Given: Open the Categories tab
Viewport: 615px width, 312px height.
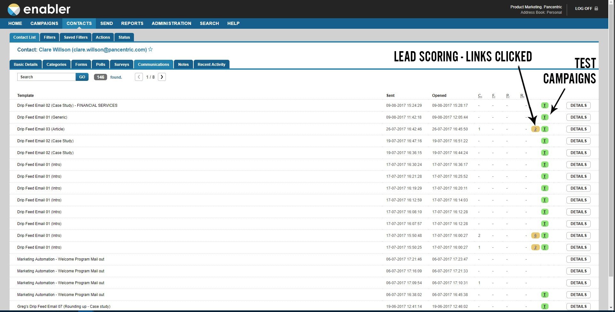Looking at the screenshot, I should 57,64.
